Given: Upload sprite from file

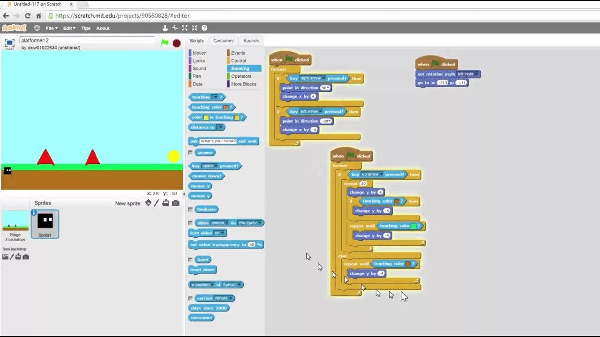Looking at the screenshot, I should click(x=166, y=203).
